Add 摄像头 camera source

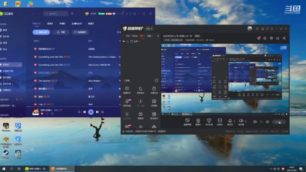coord(198,122)
